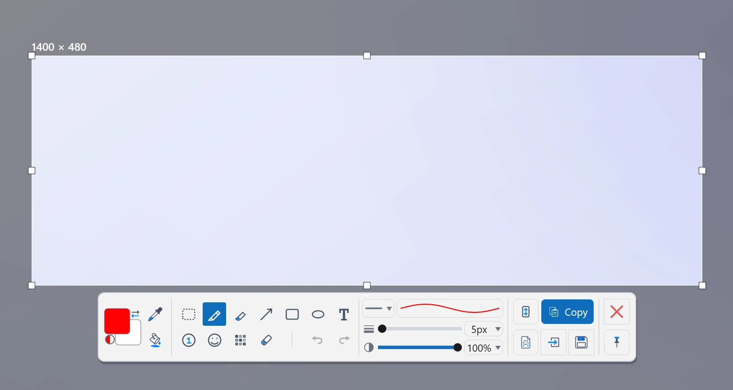733x390 pixels.
Task: Click the Copy button
Action: point(567,312)
